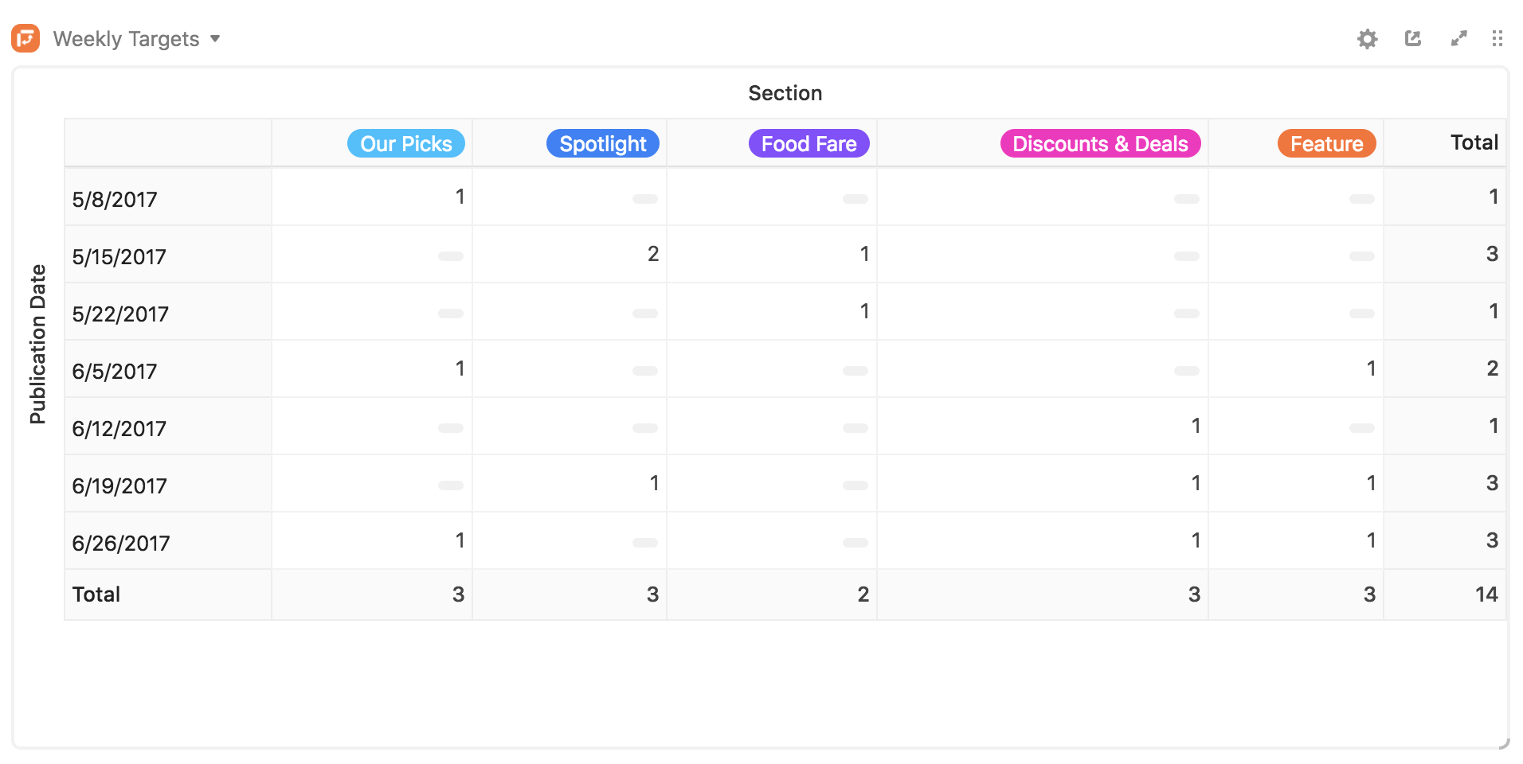Image resolution: width=1523 pixels, height=764 pixels.
Task: Click the block resize corner handle
Action: point(1503,743)
